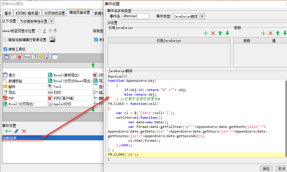
Task: Click 参数 column header
Action: point(247,41)
